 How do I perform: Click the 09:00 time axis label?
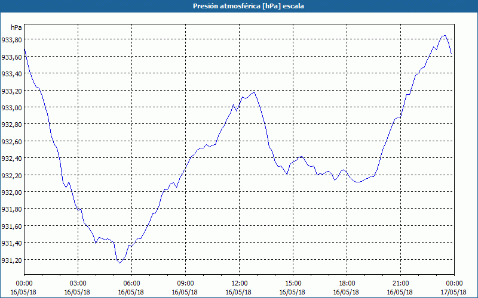tap(185, 284)
